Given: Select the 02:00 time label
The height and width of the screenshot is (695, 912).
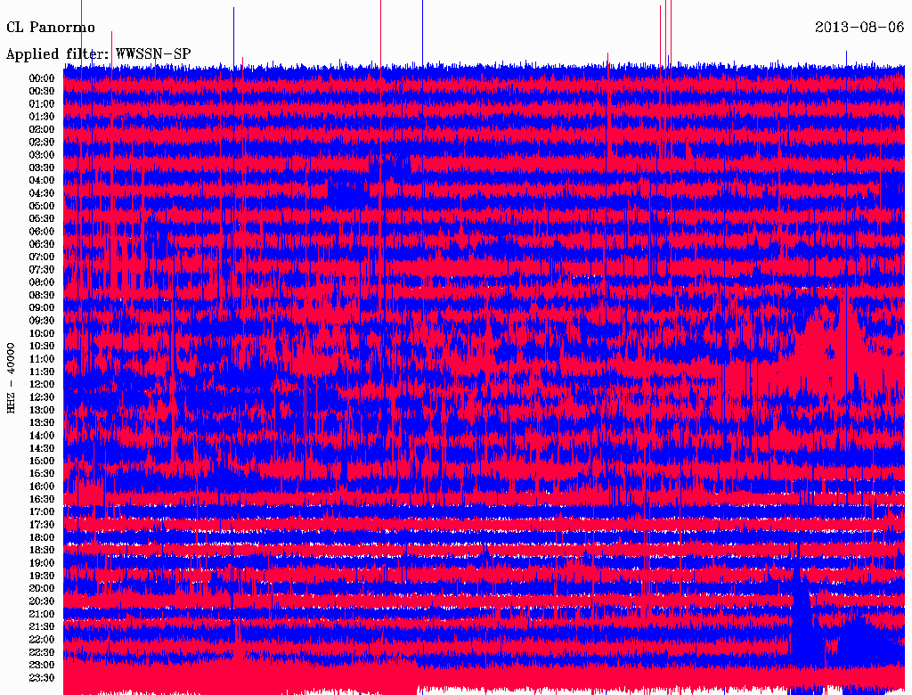Looking at the screenshot, I should [x=42, y=130].
